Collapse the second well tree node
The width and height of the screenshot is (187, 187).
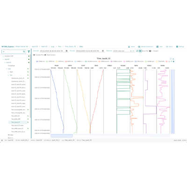click(x=3, y=59)
